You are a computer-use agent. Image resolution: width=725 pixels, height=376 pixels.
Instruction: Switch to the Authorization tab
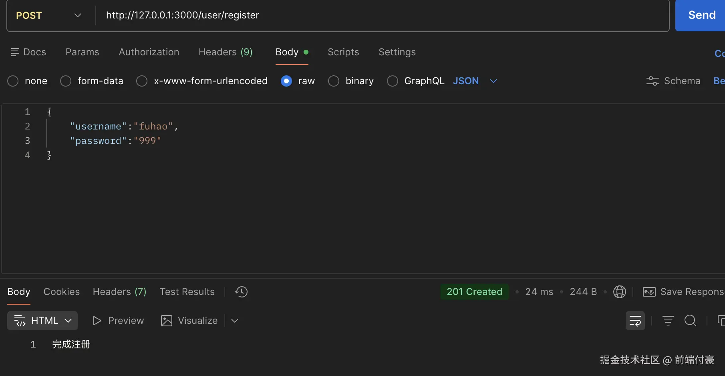pos(149,52)
